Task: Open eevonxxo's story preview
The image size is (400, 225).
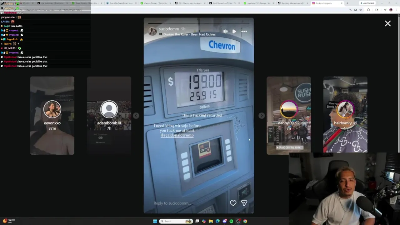Action: pos(52,115)
